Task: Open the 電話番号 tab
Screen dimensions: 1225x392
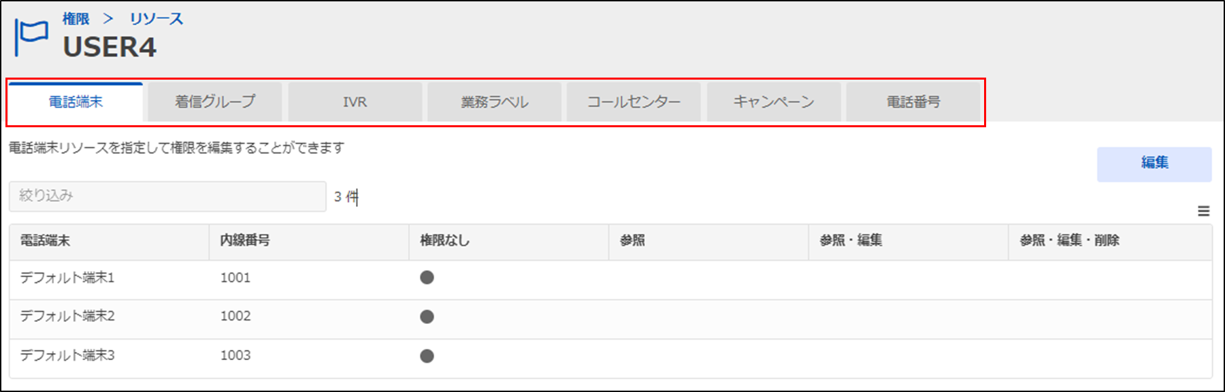Action: (x=913, y=102)
